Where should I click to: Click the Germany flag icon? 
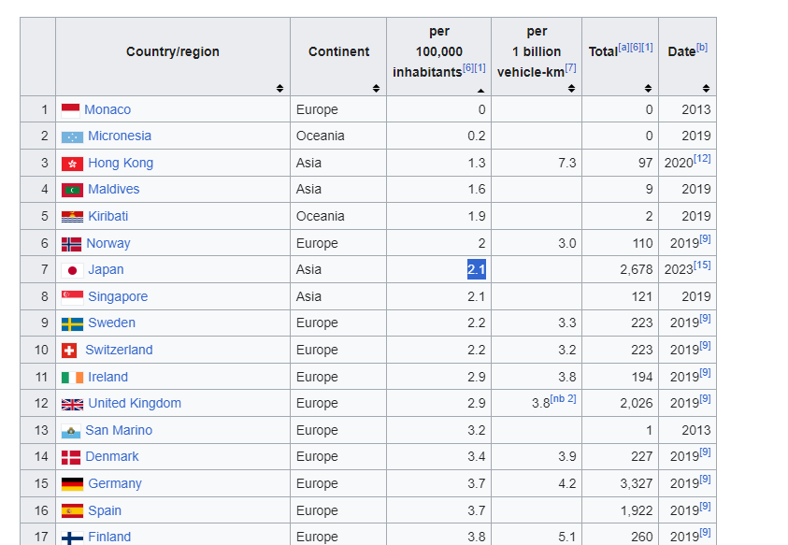coord(72,484)
